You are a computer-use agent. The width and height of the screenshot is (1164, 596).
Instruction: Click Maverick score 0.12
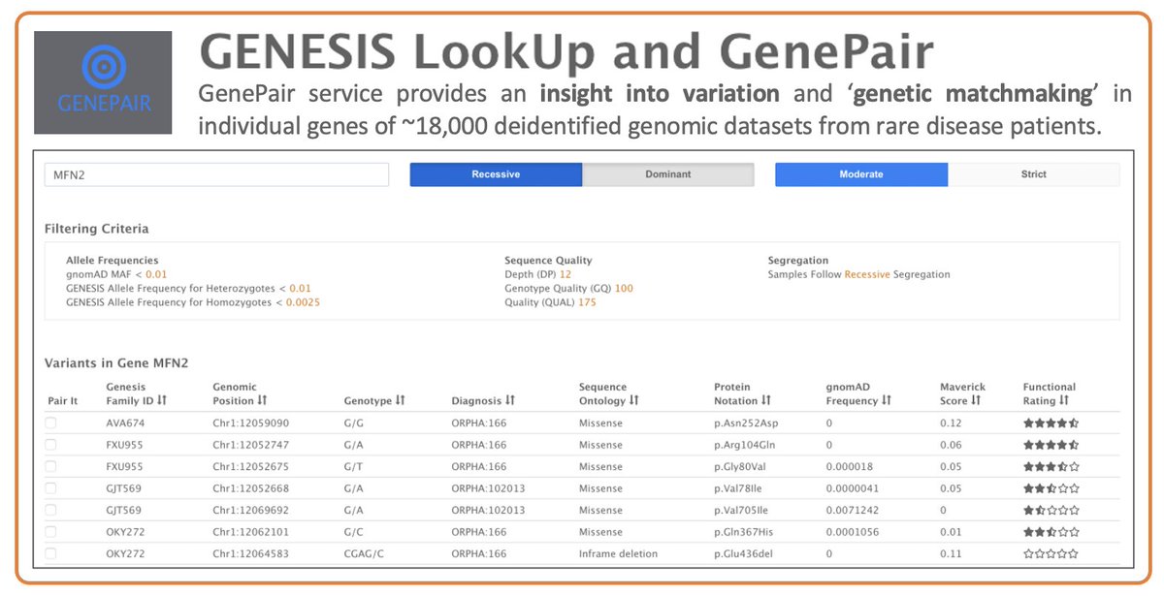tap(950, 423)
